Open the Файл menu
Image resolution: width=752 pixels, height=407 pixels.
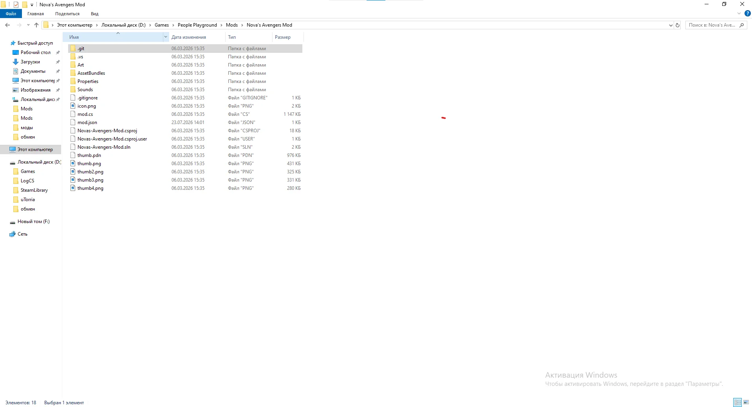coord(11,14)
